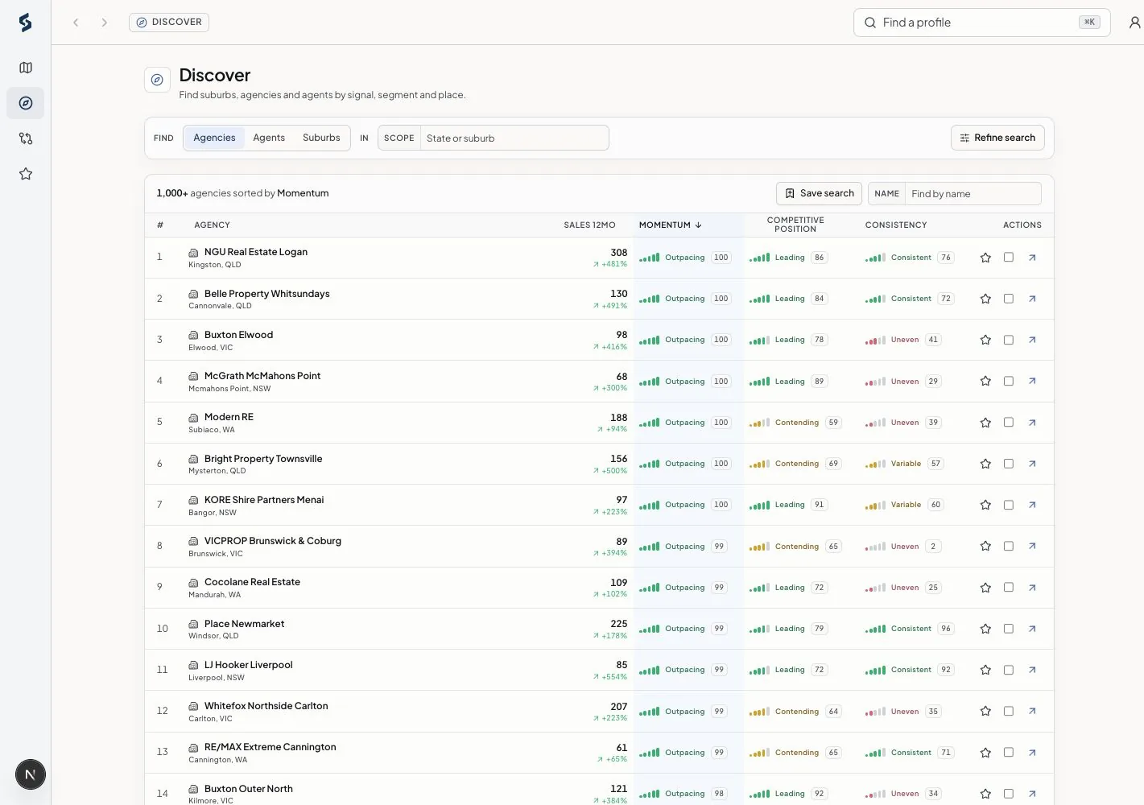Open Buxton Elwood profile arrow

[1032, 340]
